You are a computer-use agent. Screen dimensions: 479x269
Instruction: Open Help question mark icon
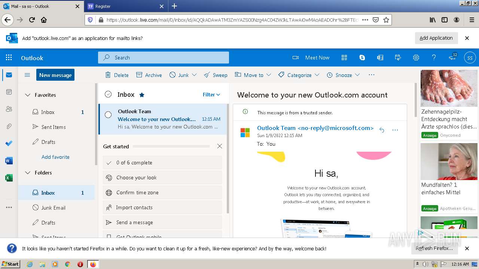(x=434, y=58)
